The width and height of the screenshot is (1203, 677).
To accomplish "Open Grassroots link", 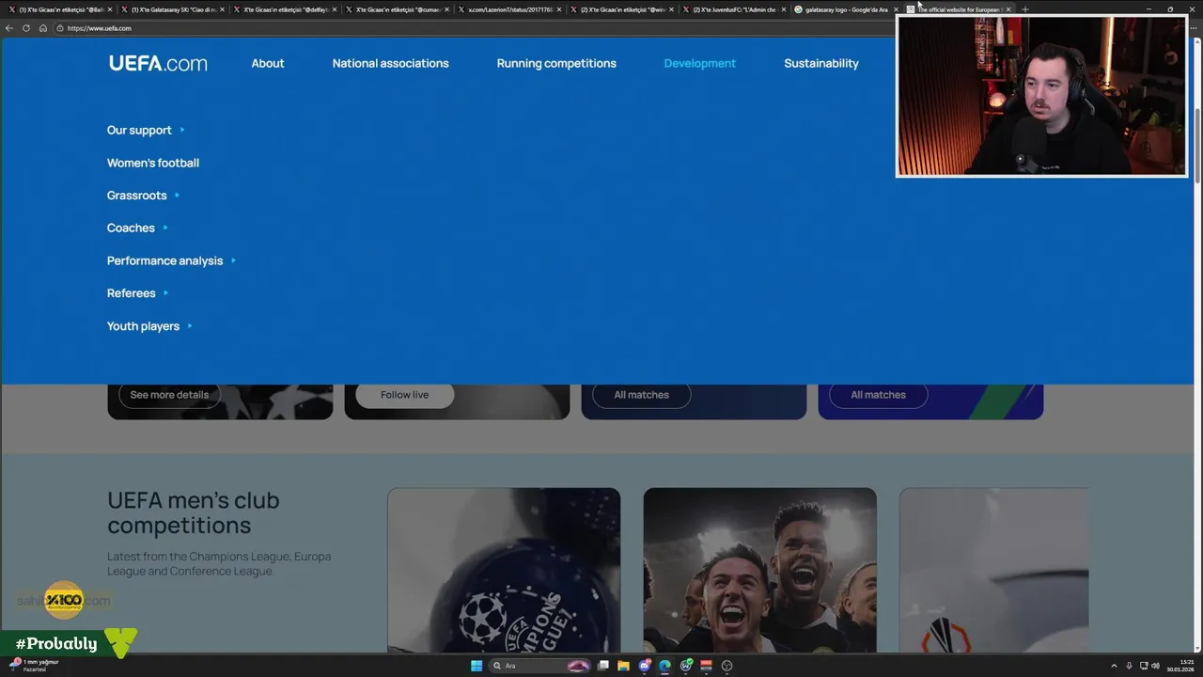I will (x=136, y=196).
